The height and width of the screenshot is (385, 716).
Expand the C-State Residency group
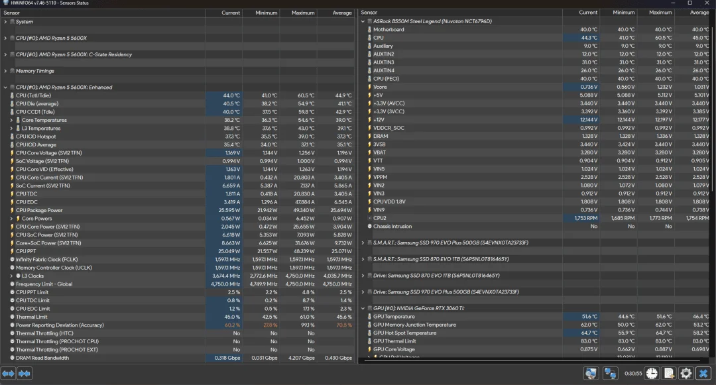tap(5, 55)
